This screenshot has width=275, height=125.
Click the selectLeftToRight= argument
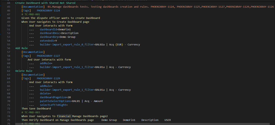(x=54, y=105)
